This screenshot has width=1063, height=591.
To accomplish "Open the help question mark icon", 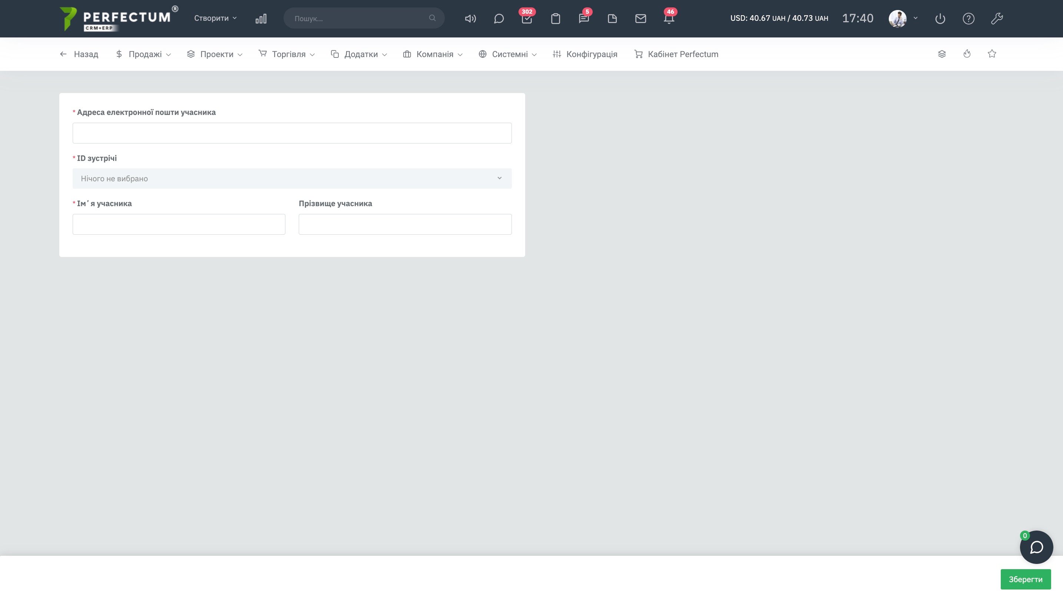I will coord(968,19).
